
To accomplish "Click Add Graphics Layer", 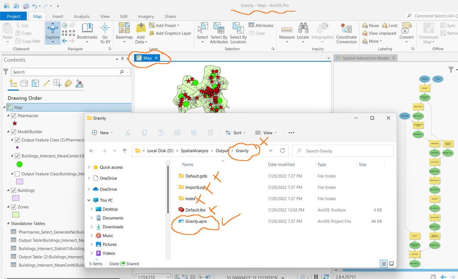I will click(x=170, y=33).
